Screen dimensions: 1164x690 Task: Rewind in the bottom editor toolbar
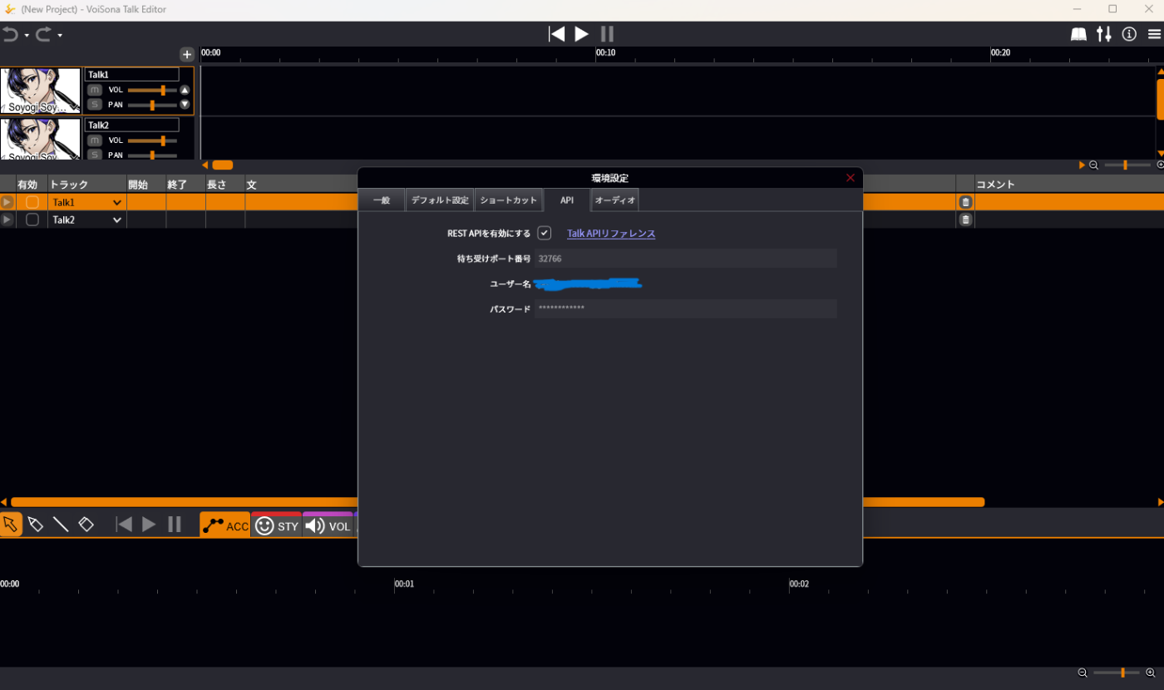tap(124, 524)
